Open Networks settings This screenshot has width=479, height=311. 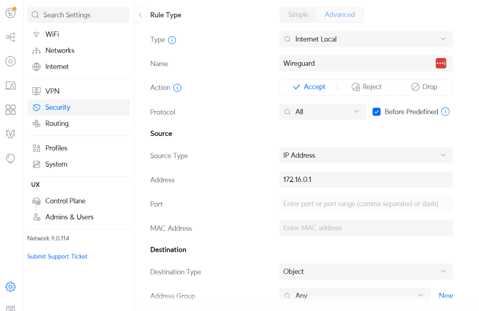coord(79,50)
